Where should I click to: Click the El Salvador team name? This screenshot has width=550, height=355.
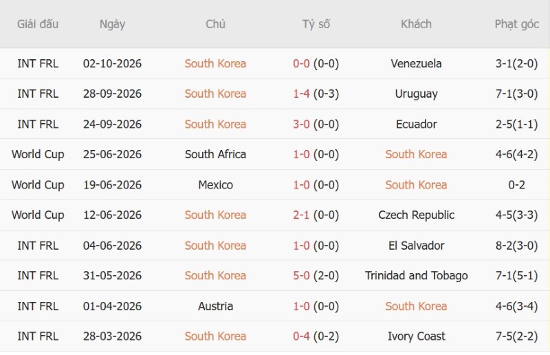416,246
